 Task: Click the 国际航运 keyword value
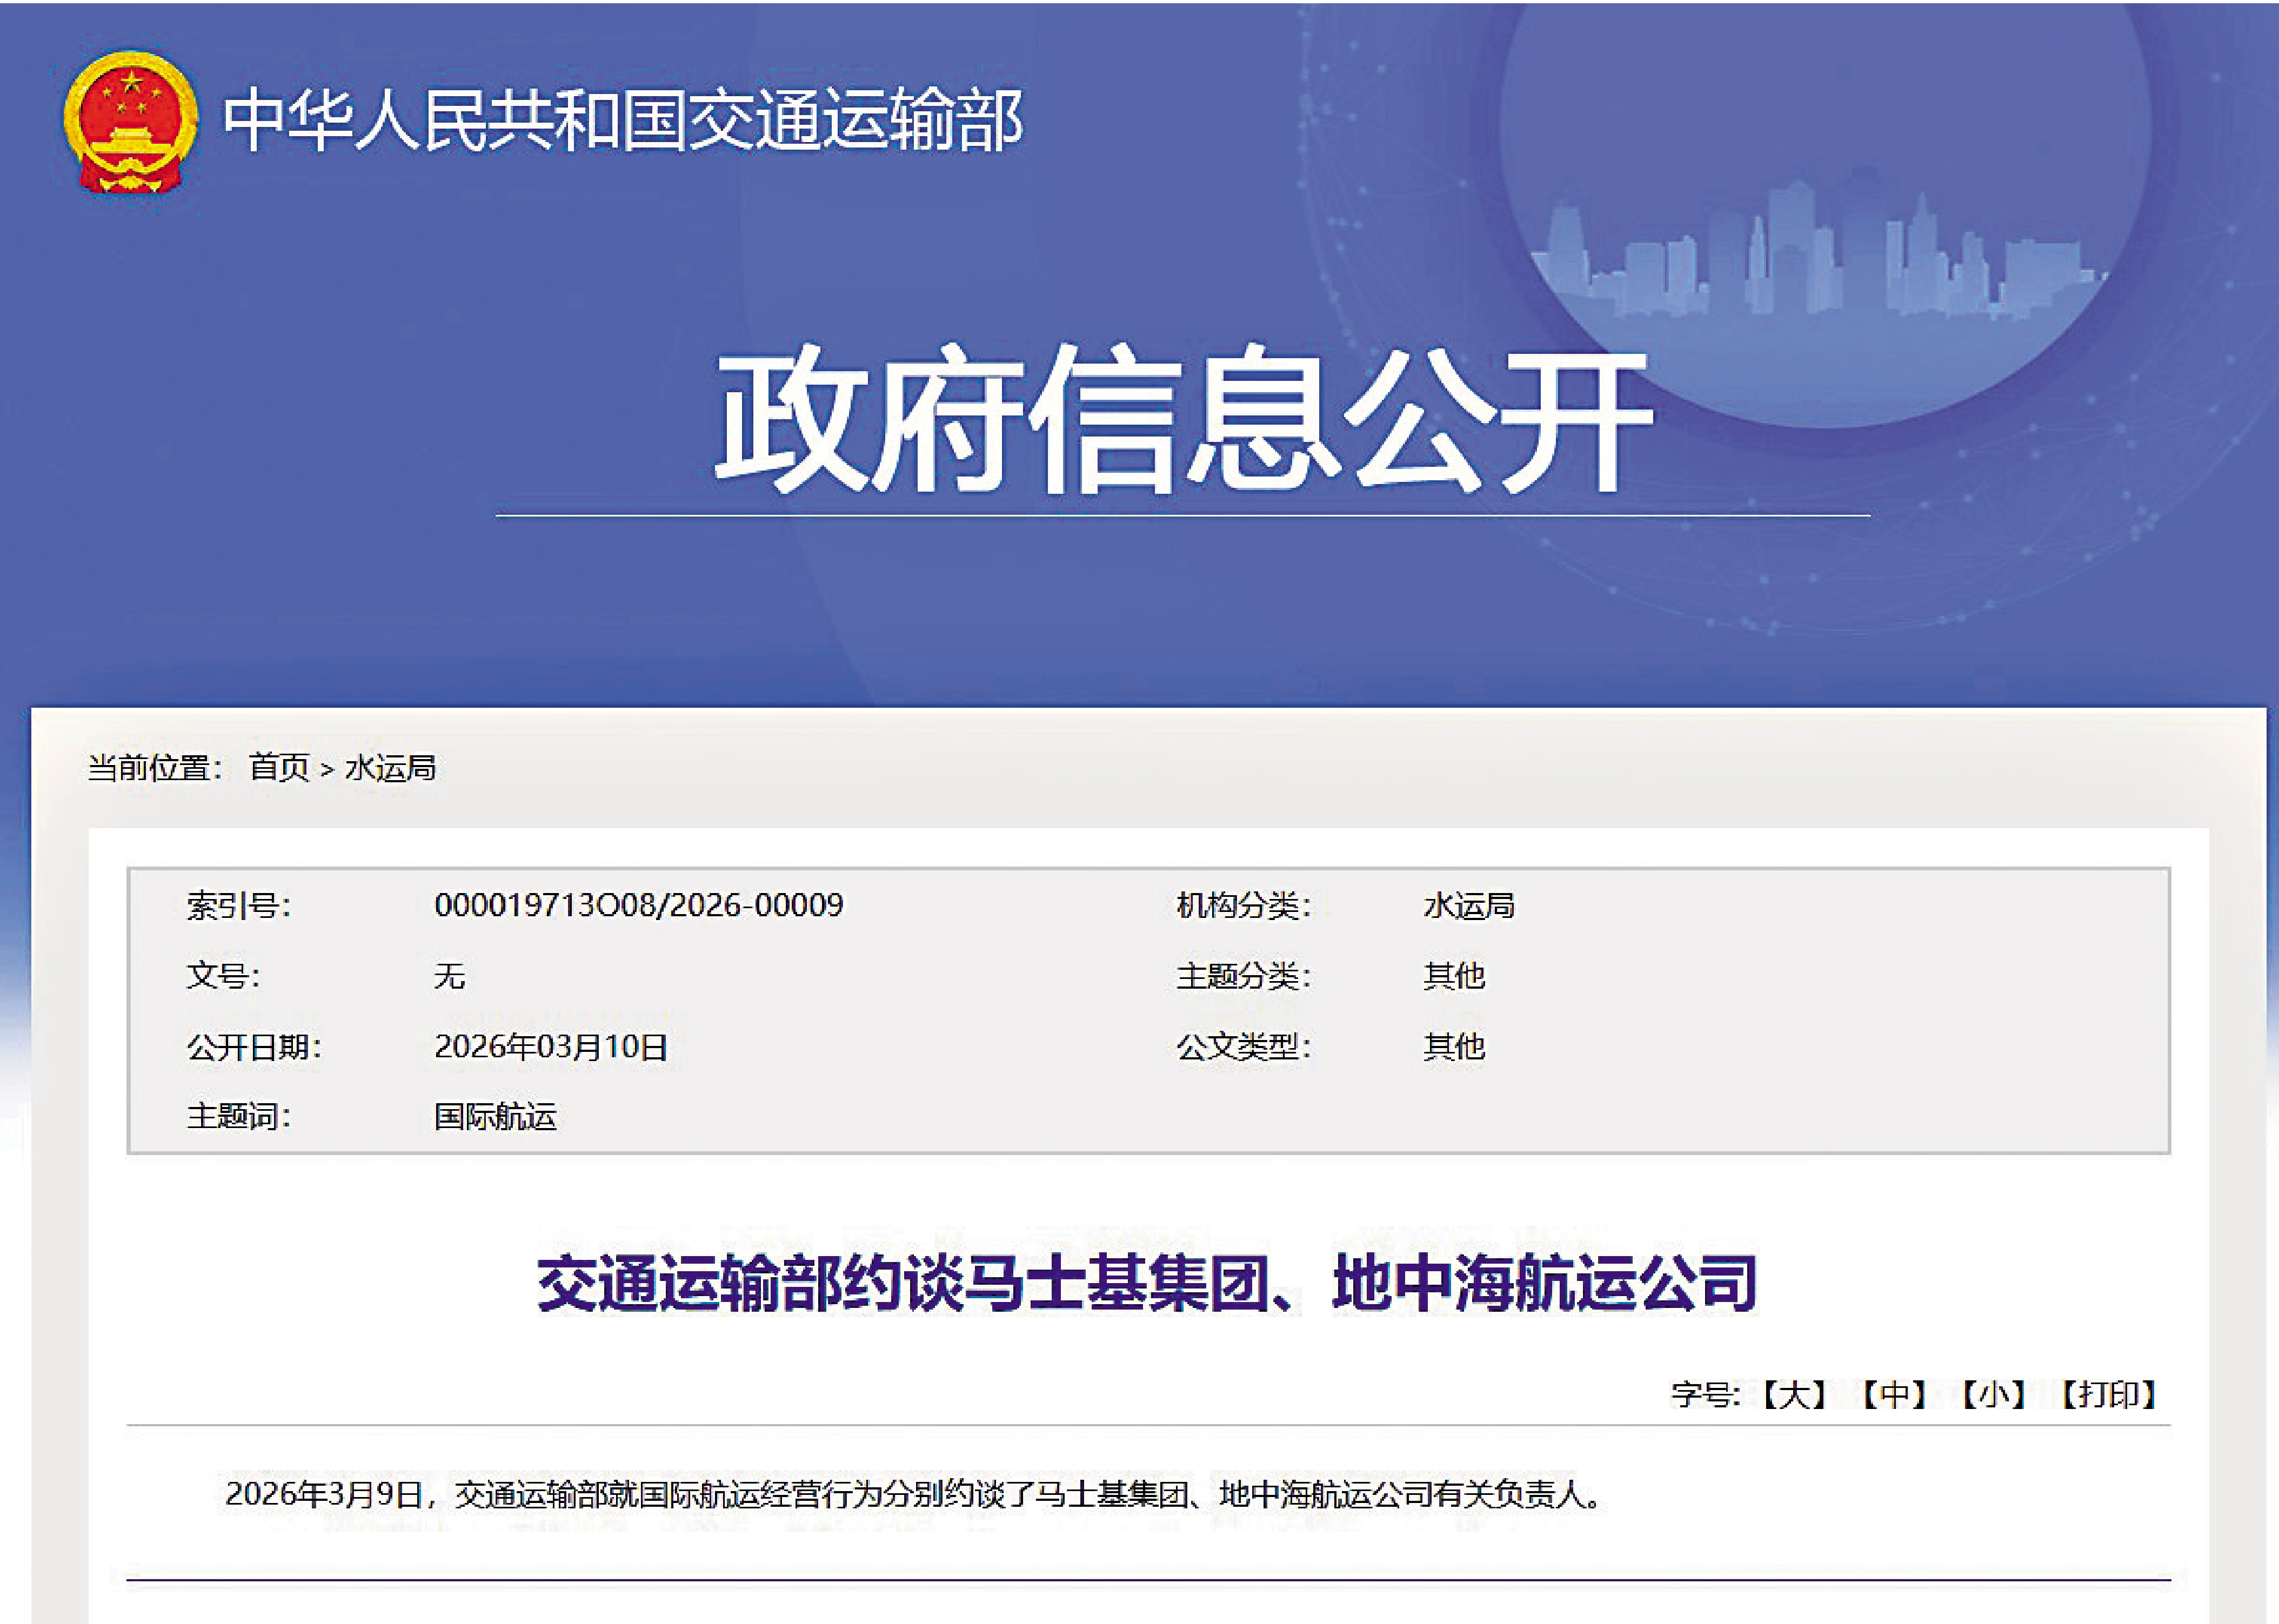click(495, 1117)
